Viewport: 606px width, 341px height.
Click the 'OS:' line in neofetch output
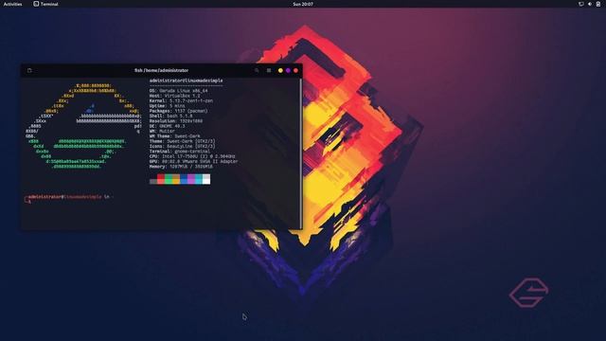coord(179,91)
